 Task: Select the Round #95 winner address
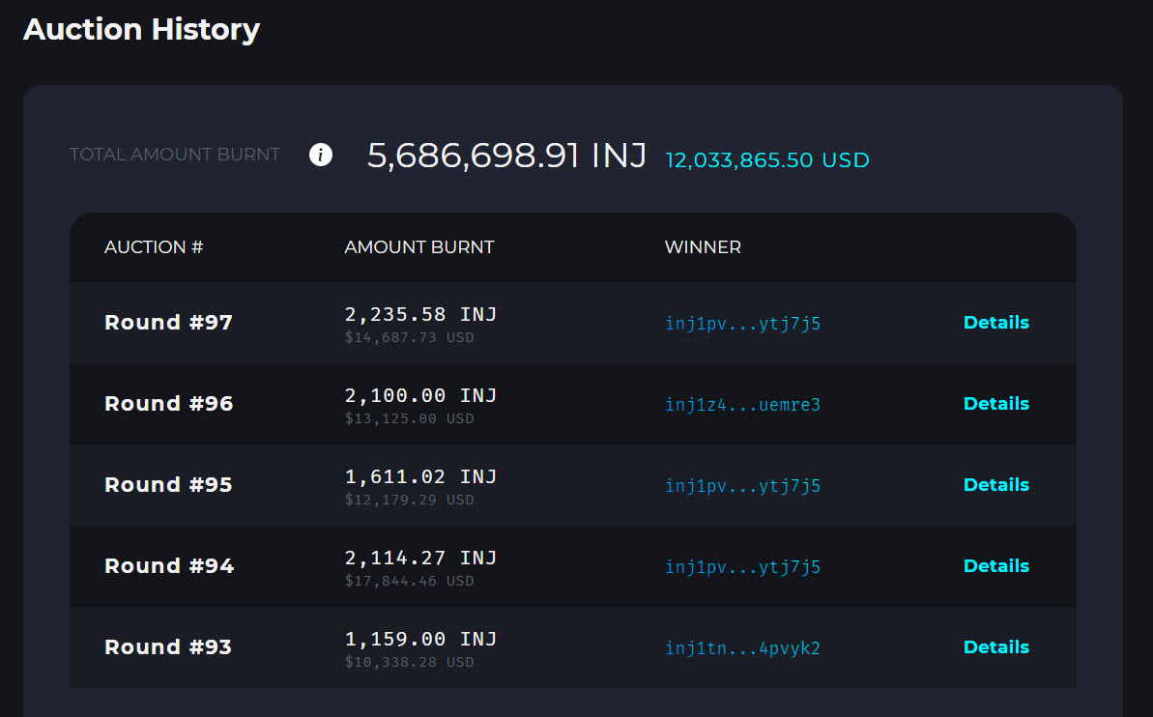(x=742, y=486)
